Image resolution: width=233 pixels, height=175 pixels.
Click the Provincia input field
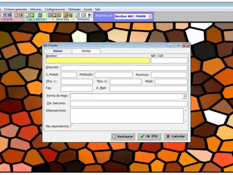[169, 75]
